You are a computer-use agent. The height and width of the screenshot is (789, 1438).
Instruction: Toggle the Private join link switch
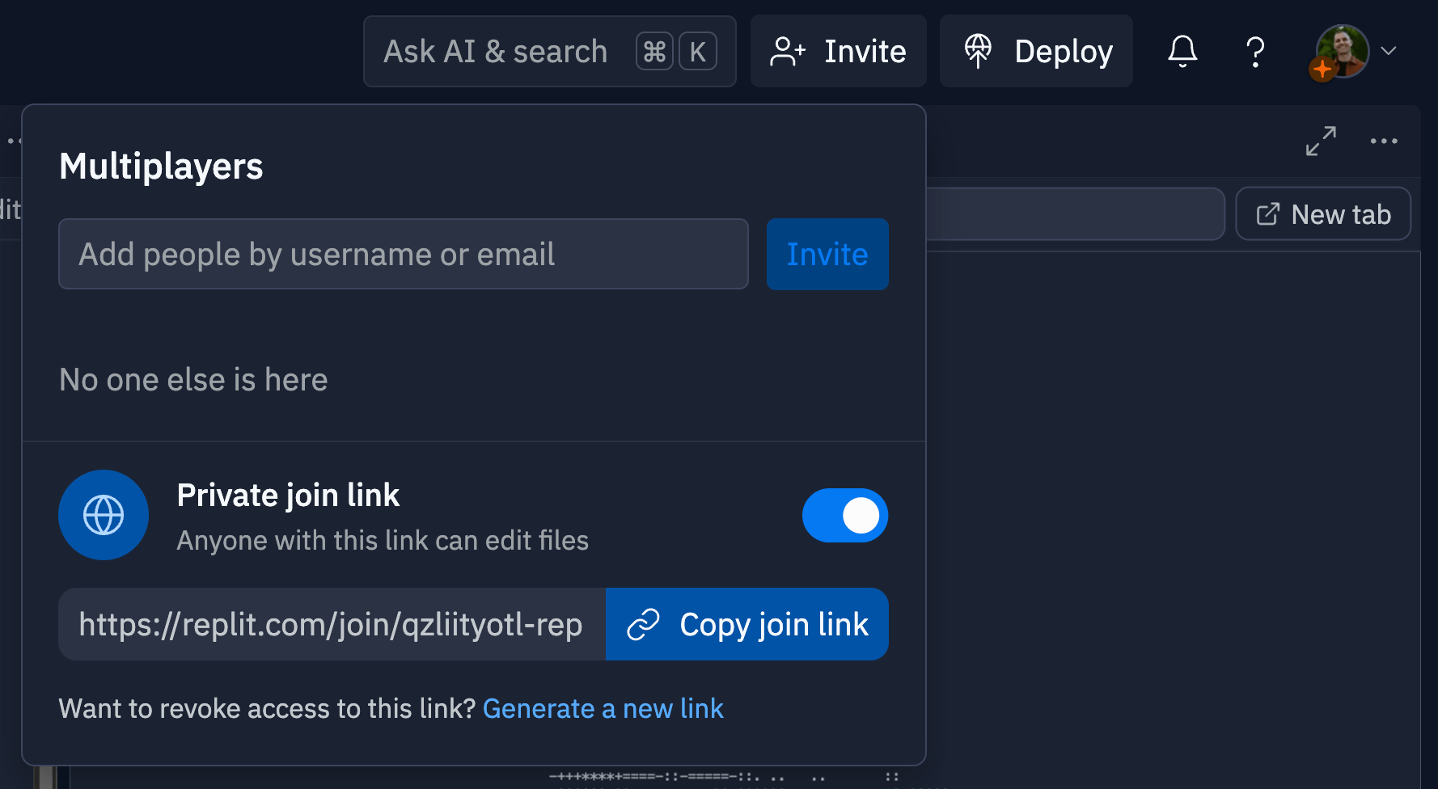tap(845, 515)
